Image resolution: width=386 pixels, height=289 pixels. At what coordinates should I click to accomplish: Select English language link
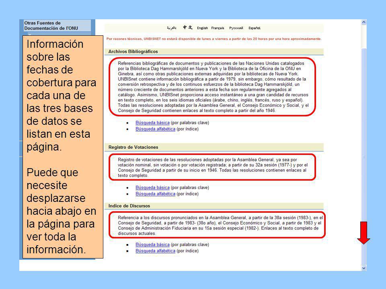click(x=202, y=28)
